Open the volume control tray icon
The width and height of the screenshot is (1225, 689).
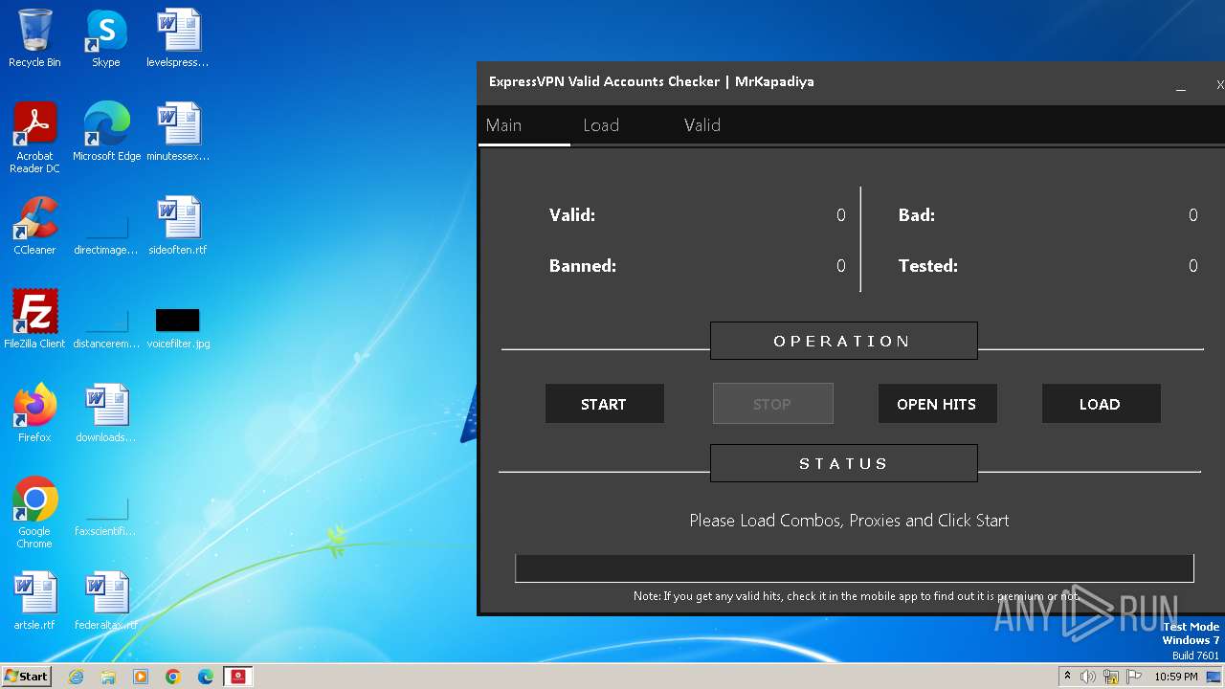(x=1088, y=677)
